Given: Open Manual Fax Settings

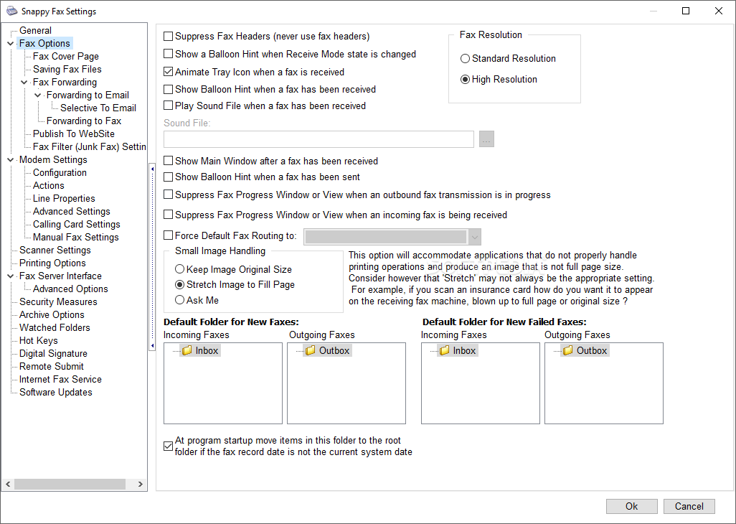Looking at the screenshot, I should point(75,237).
